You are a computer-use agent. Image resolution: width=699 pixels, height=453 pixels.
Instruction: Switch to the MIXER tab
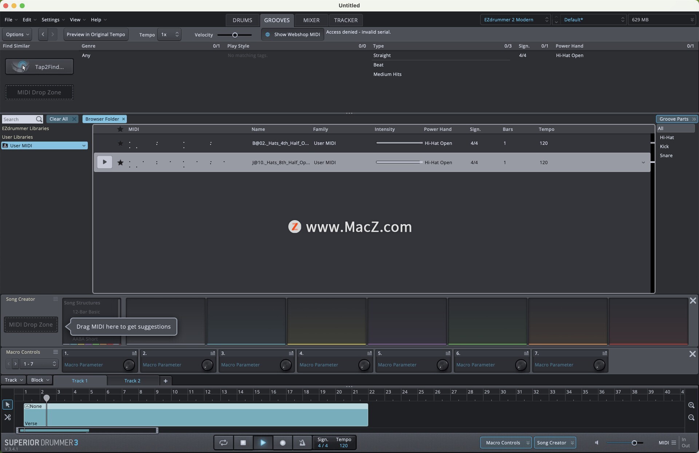tap(311, 20)
